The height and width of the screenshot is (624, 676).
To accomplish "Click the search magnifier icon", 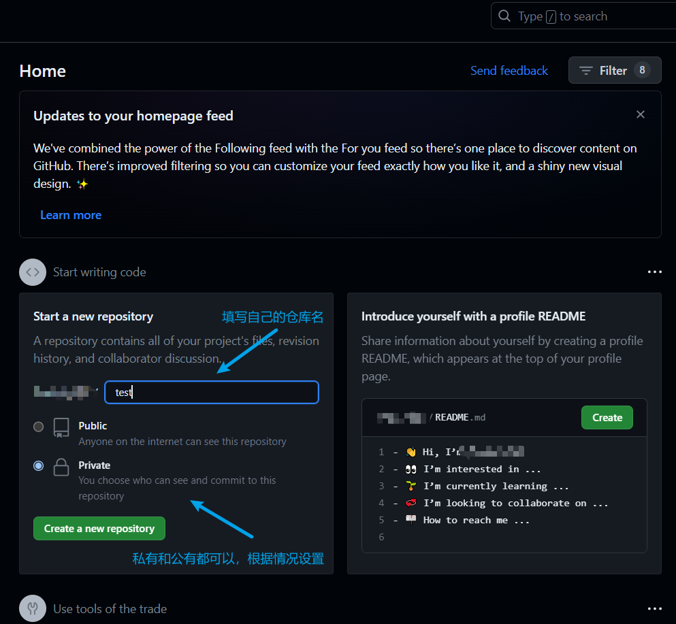I will click(x=504, y=16).
